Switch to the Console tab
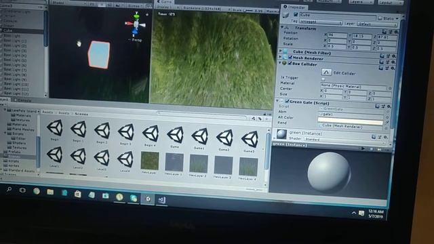Screen dimensions: 434x244 [x=23, y=101]
